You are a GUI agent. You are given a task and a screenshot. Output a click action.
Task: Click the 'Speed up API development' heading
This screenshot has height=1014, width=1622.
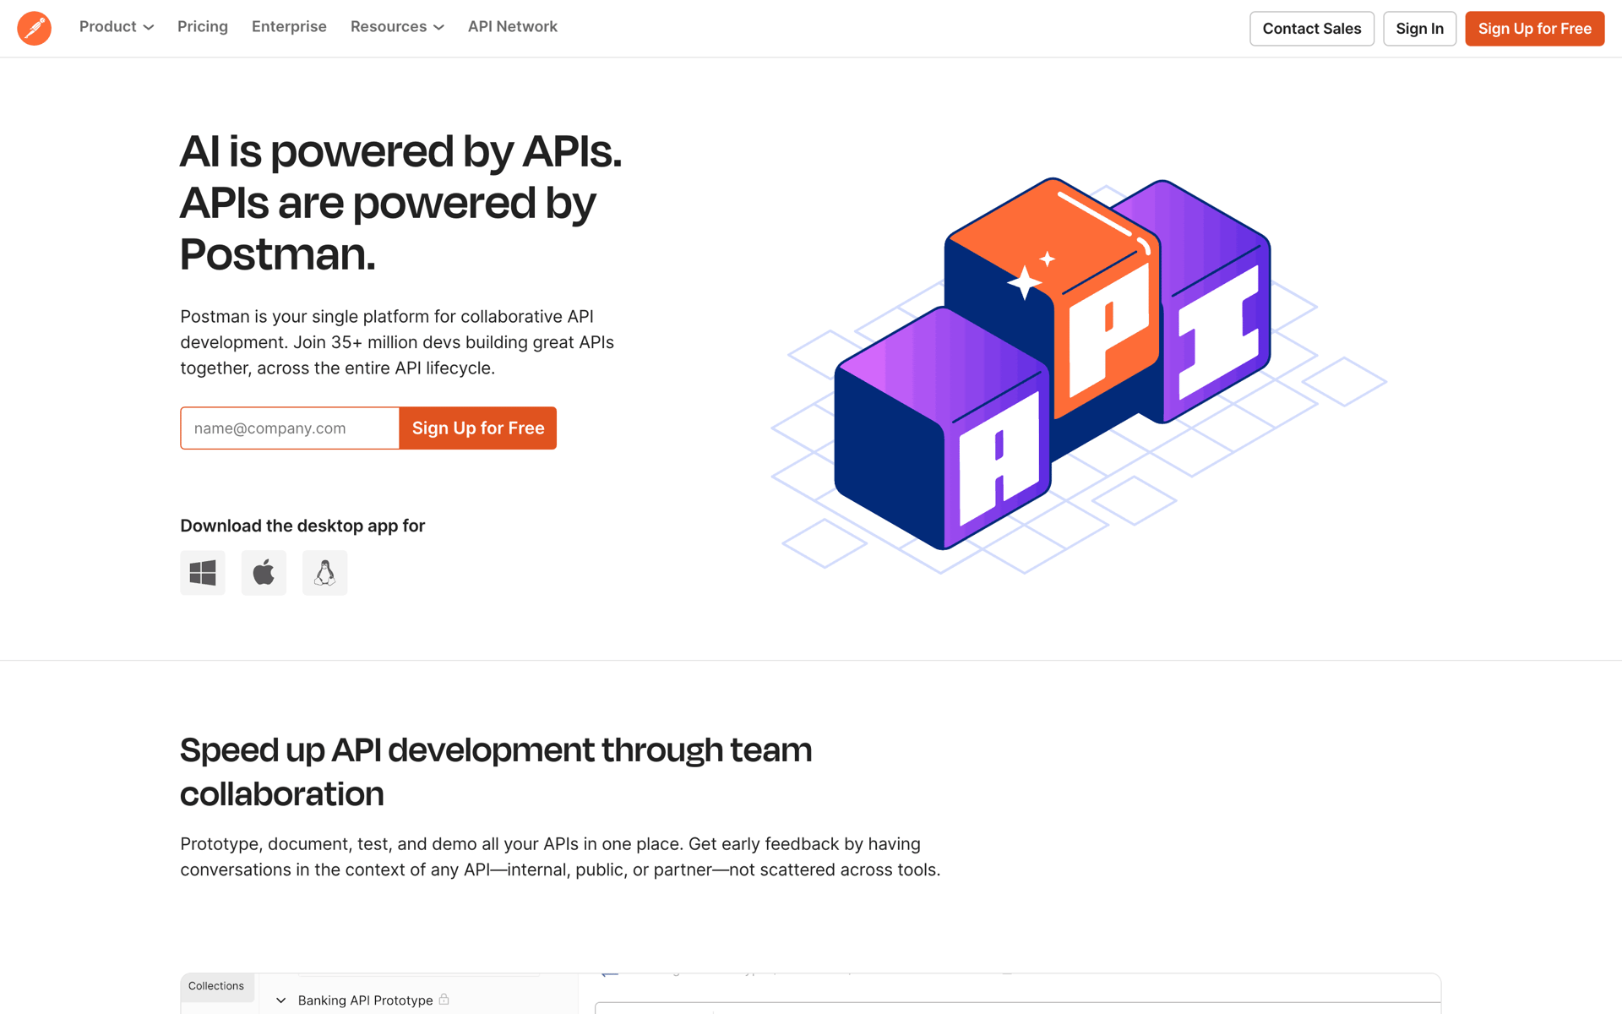(x=496, y=771)
